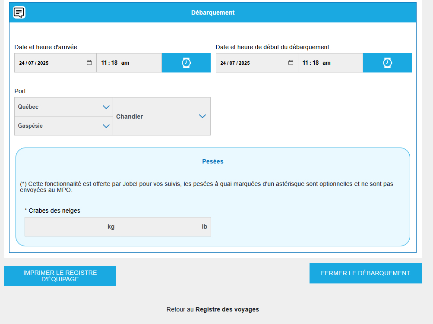Viewport: 433px width, 324px height.
Task: Select the day value in arrival date
Action: coord(22,63)
